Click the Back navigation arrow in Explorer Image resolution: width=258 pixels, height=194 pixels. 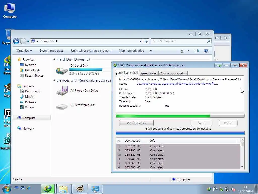coord(16,41)
